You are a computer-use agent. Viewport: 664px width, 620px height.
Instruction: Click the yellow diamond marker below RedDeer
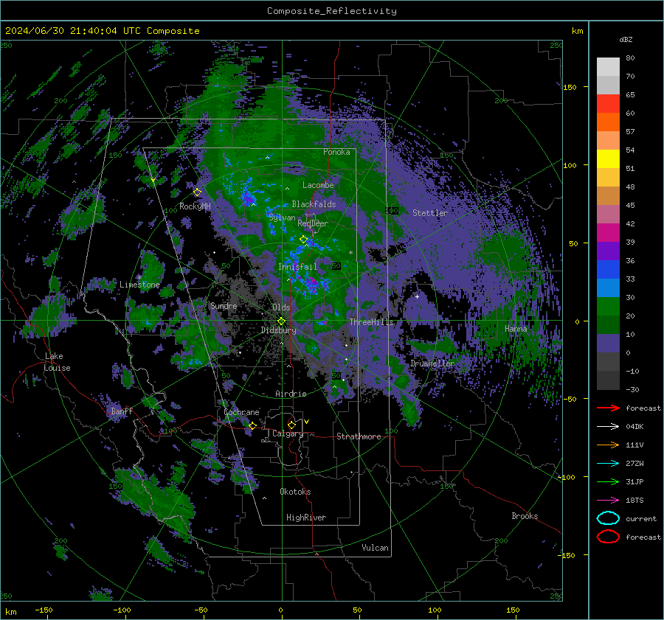(304, 240)
